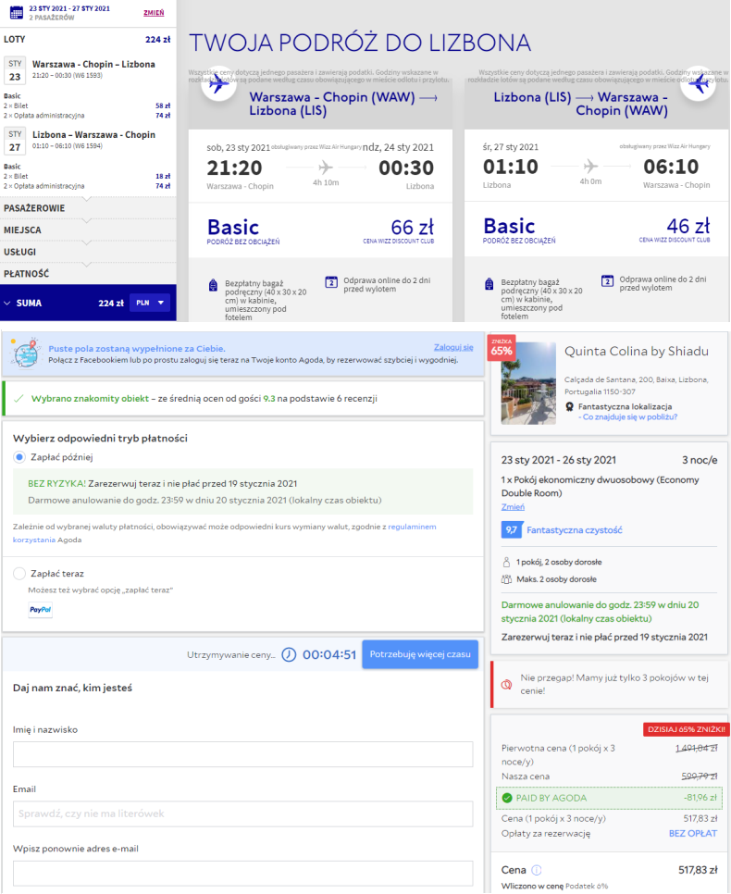Click the 65% discount badge on hotel photo
Image resolution: width=731 pixels, height=894 pixels.
click(x=502, y=348)
